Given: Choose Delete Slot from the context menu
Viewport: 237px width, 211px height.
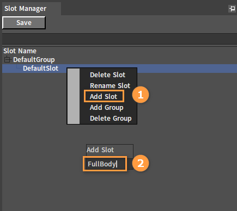Looking at the screenshot, I should click(108, 75).
